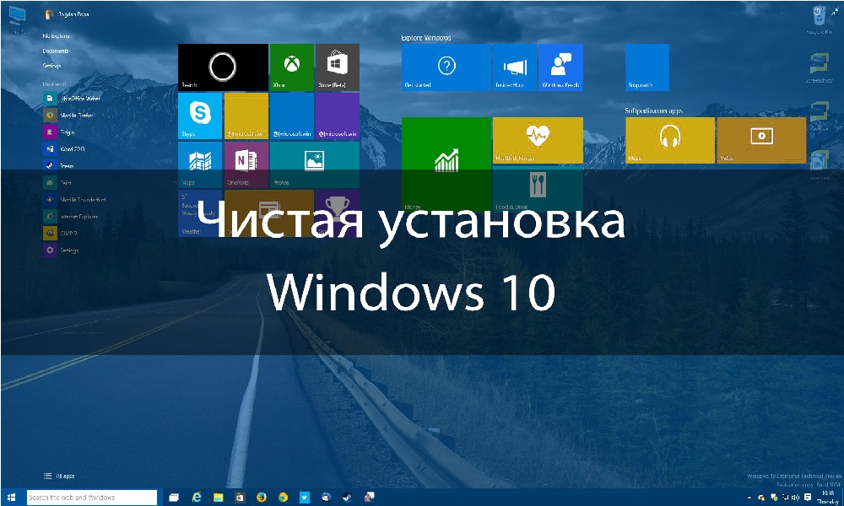Open the Weather tile
Screen dimensions: 844x506
(x=200, y=213)
